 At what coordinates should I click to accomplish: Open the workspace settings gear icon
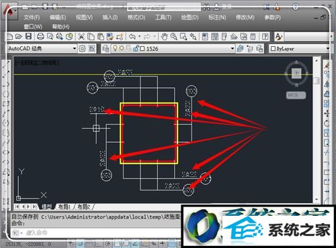pos(82,48)
